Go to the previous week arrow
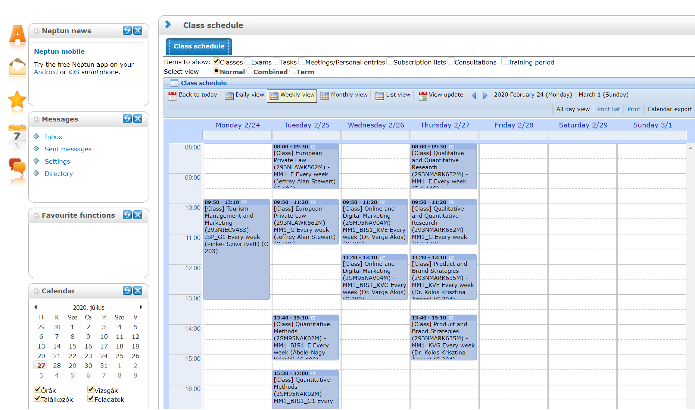 click(474, 95)
